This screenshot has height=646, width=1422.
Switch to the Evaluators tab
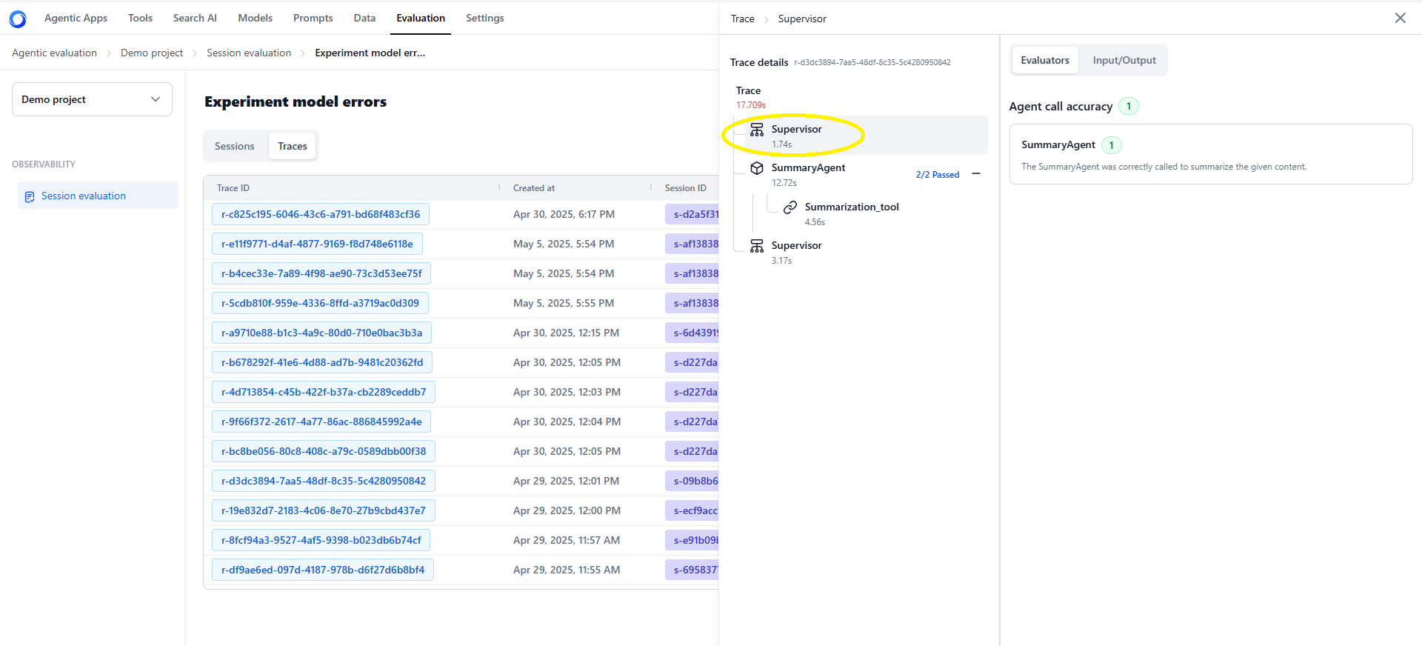[1045, 60]
